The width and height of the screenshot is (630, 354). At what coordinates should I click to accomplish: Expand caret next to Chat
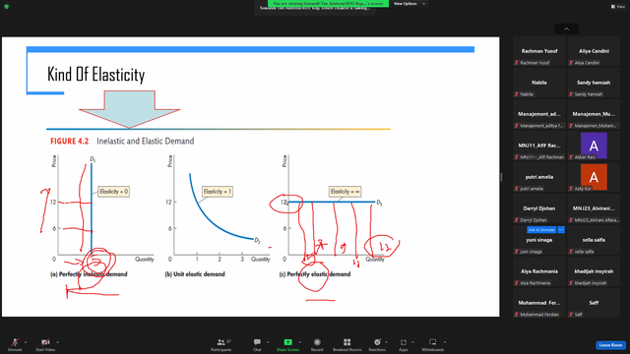point(268,342)
